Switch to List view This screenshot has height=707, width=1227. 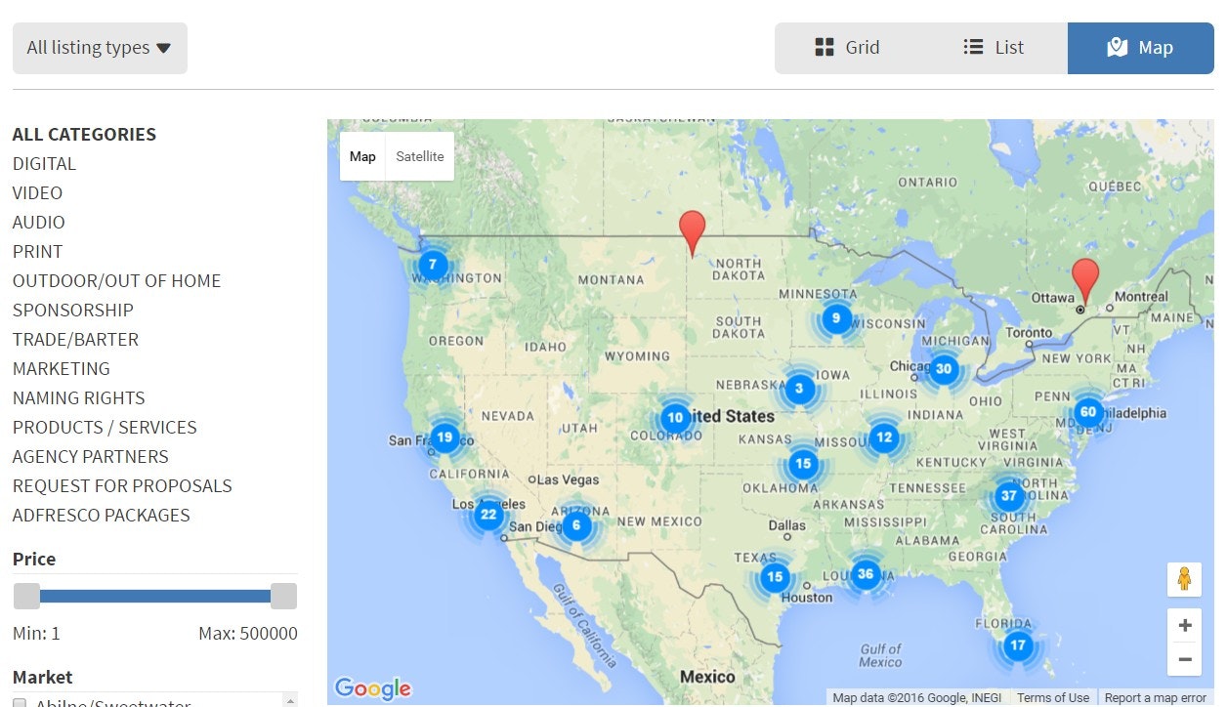[994, 48]
